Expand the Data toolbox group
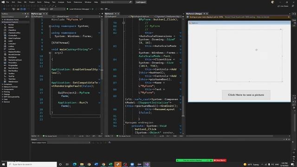Screen dimensions: 297x167 (3, 99)
